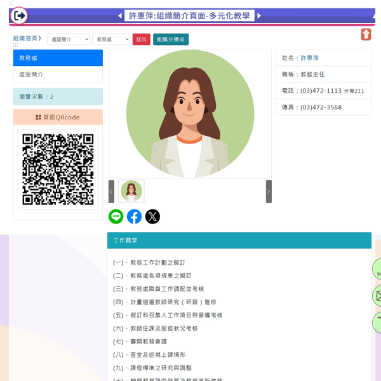Click duty item (七) 籌開教務會議
Screen dimensions: 381x381
pyautogui.click(x=140, y=342)
